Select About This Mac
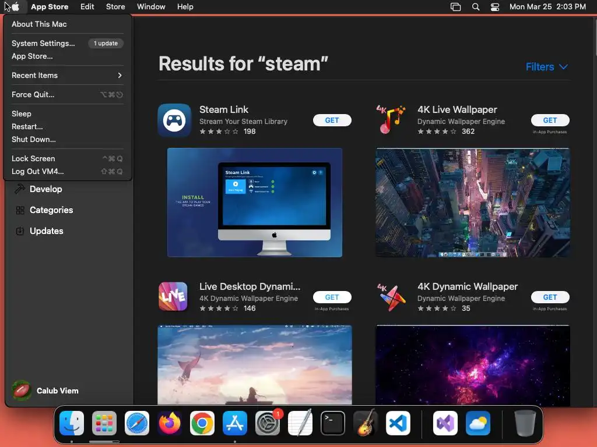The width and height of the screenshot is (597, 447). 67,24
